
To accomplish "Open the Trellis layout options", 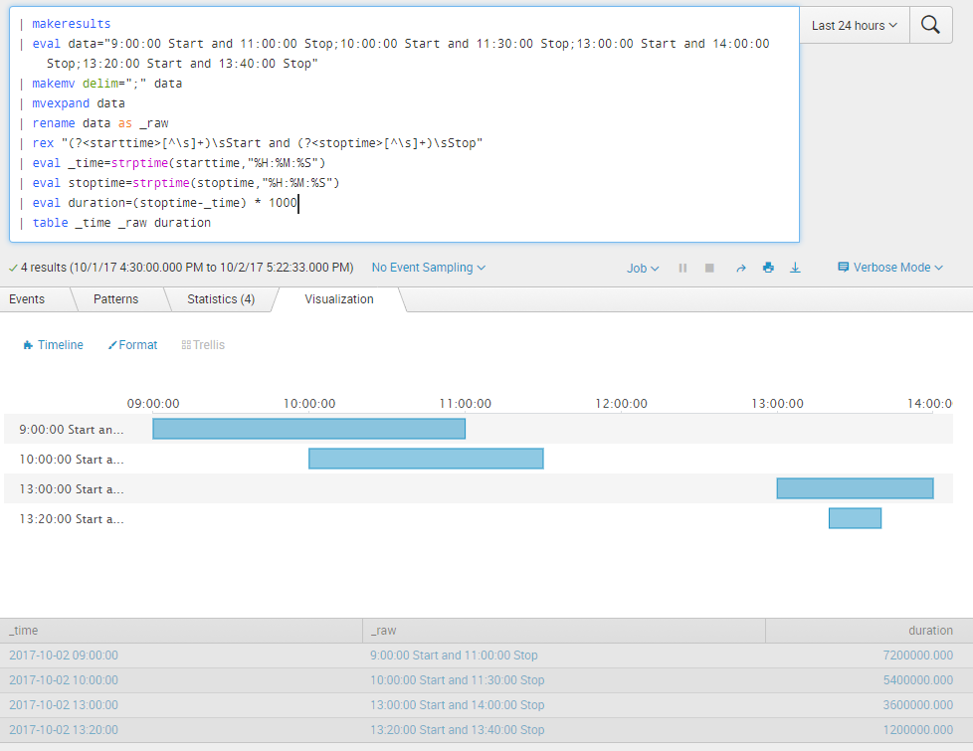I will coord(203,345).
